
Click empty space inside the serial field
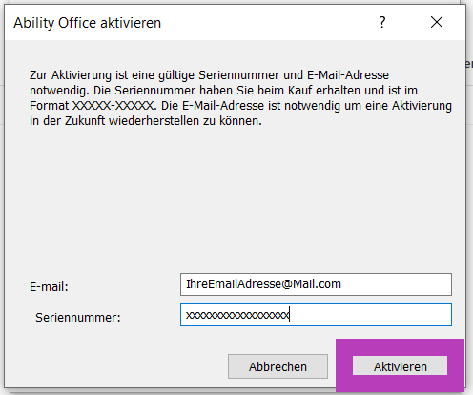click(370, 315)
